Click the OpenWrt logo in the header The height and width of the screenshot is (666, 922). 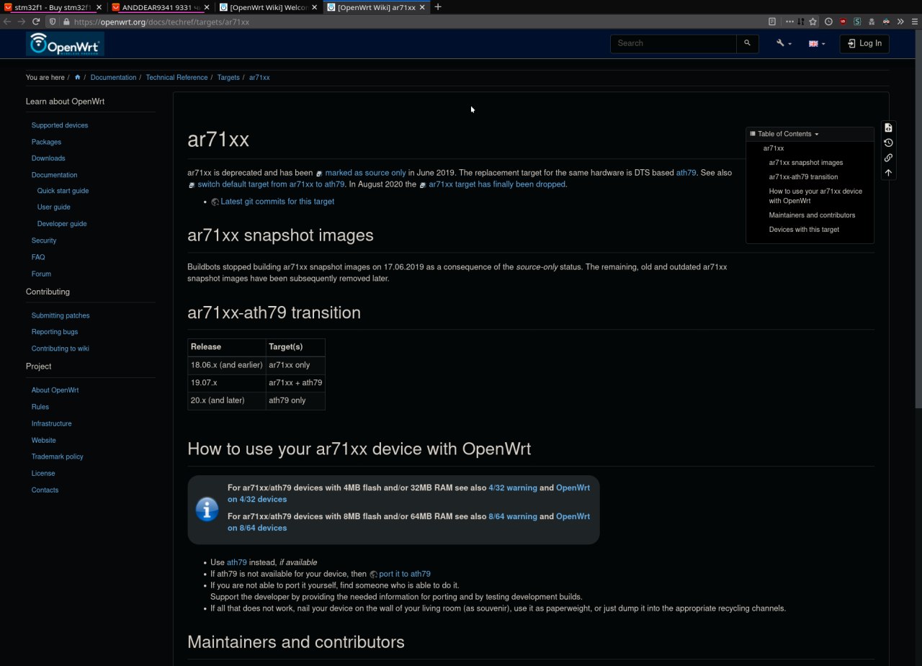[x=66, y=44]
